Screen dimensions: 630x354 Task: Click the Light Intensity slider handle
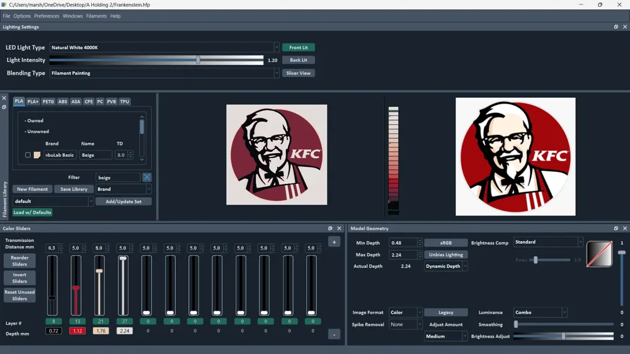tap(198, 60)
